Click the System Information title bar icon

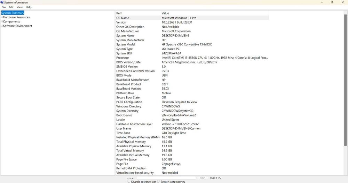point(2,2)
